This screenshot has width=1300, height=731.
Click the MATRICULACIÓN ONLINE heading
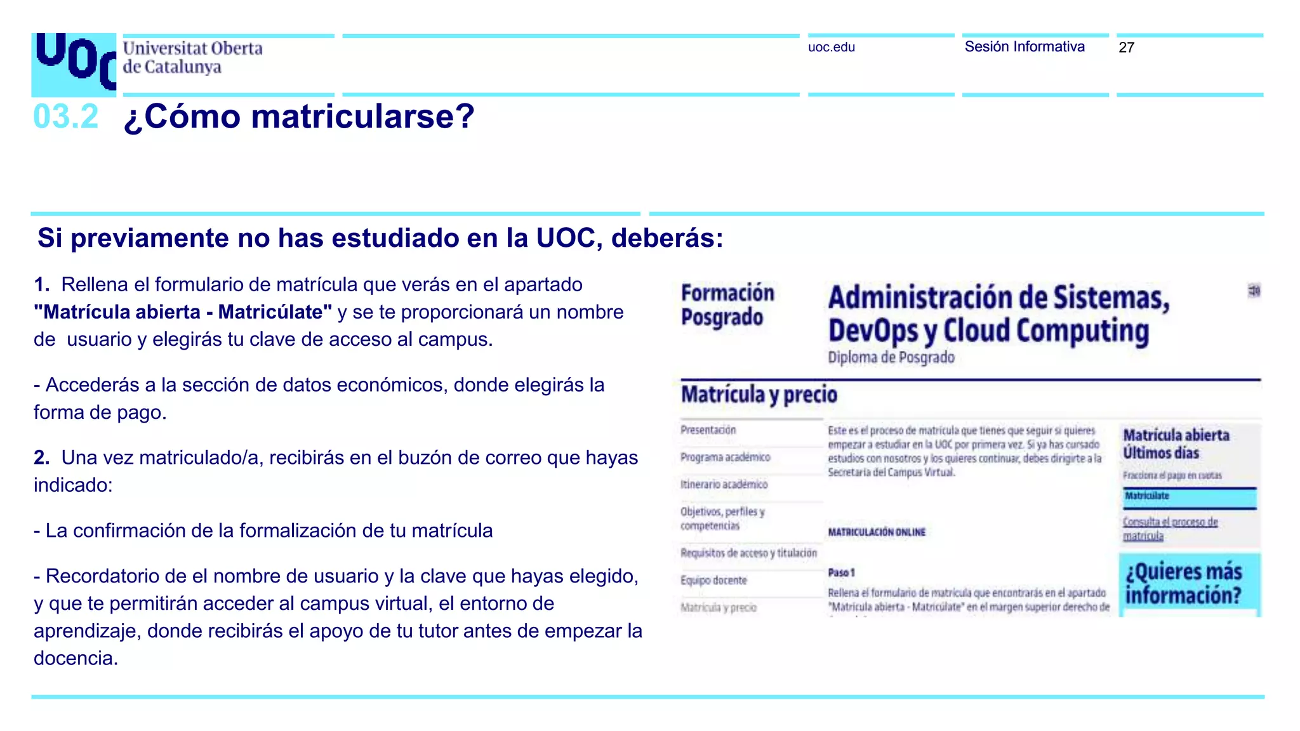[x=877, y=532]
